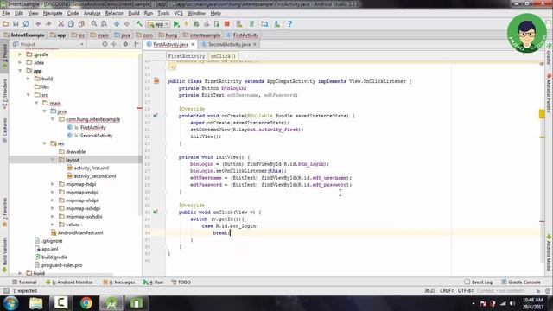Click the onClick() method breadcrumb
The width and height of the screenshot is (553, 311).
[x=223, y=56]
